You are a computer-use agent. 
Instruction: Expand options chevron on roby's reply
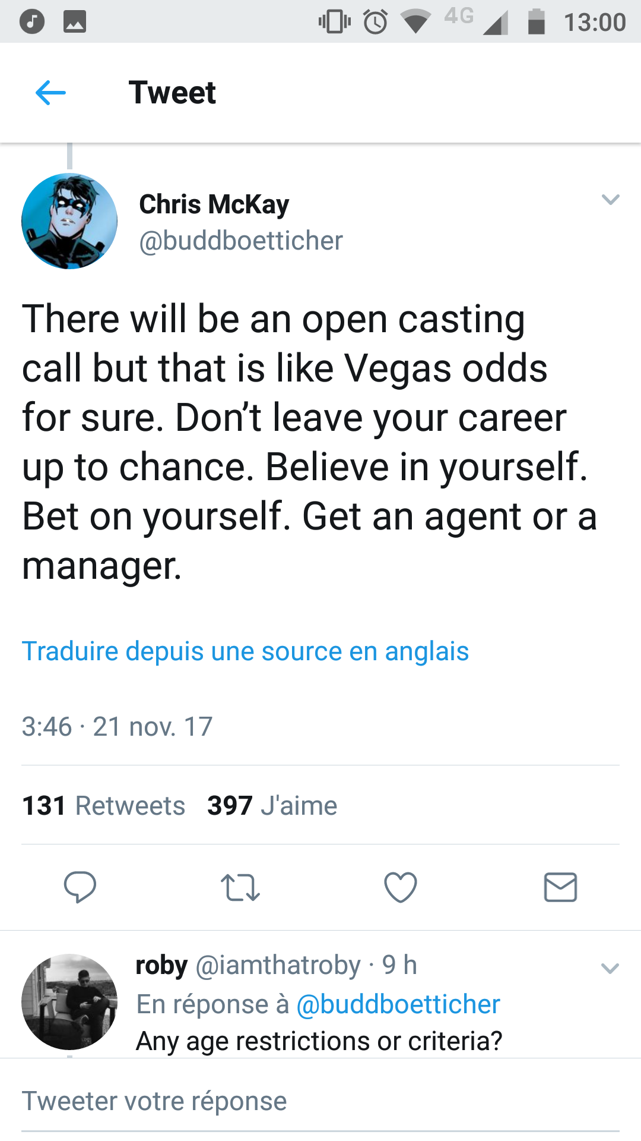point(610,969)
